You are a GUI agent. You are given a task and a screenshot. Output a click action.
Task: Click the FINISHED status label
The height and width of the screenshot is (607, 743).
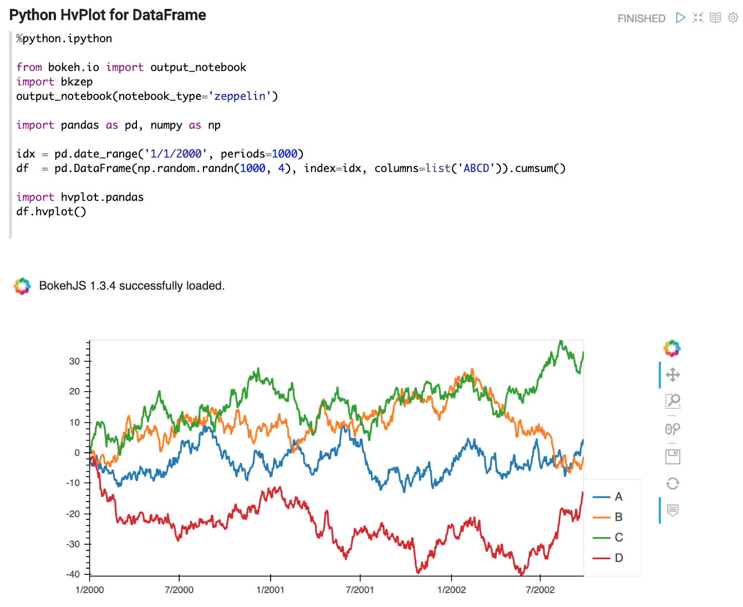[x=641, y=18]
